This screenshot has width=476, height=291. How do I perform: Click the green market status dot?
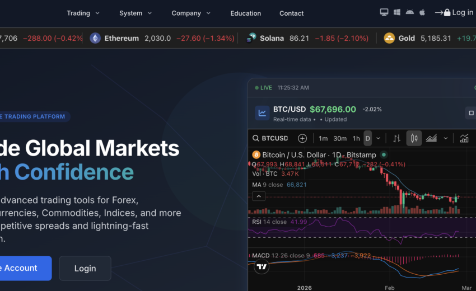click(x=384, y=155)
